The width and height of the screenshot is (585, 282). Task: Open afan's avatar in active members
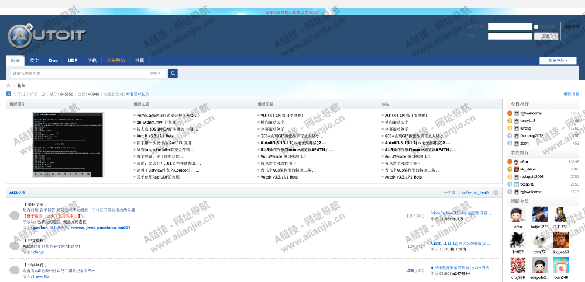518,214
